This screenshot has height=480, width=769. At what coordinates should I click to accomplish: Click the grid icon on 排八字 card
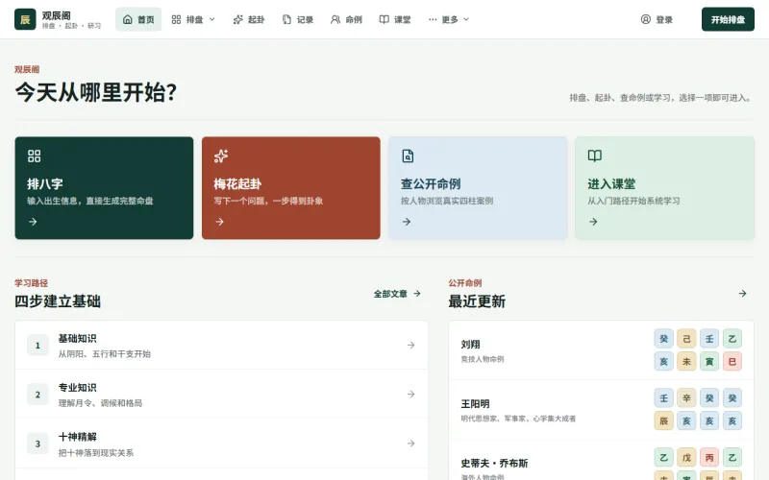(x=35, y=156)
